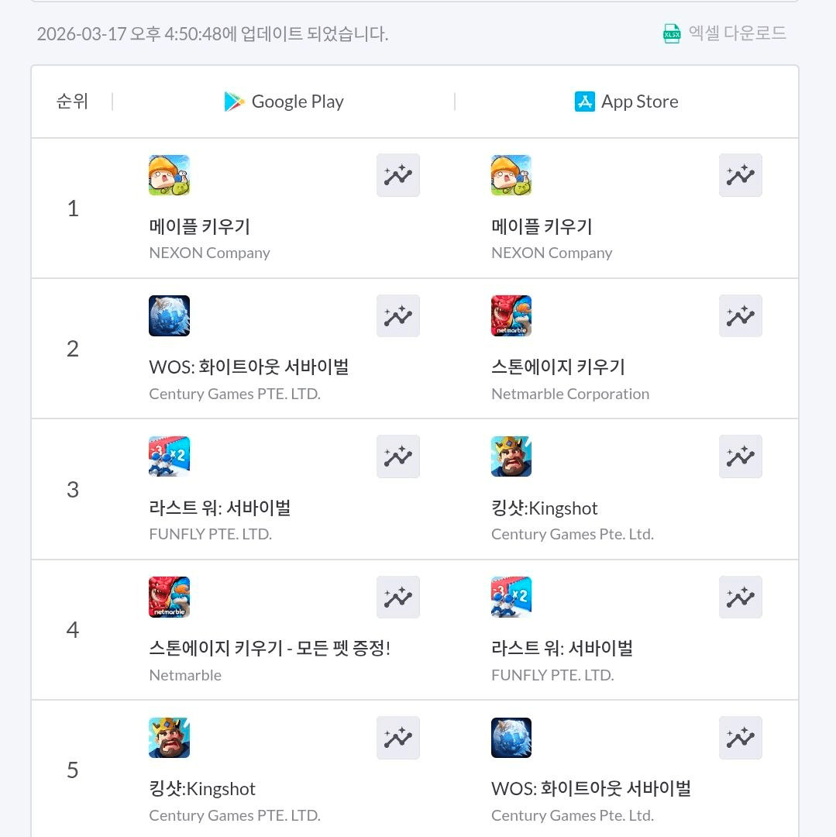Screen dimensions: 836x837
Task: Click the Excel download icon
Action: click(671, 33)
